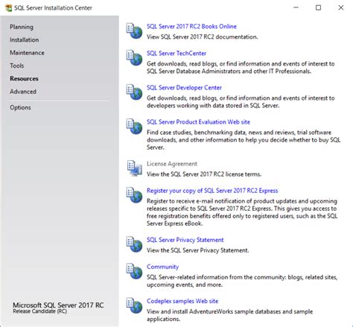Click the Register description about e-mail notification
Image resolution: width=353 pixels, height=327 pixels.
242,212
